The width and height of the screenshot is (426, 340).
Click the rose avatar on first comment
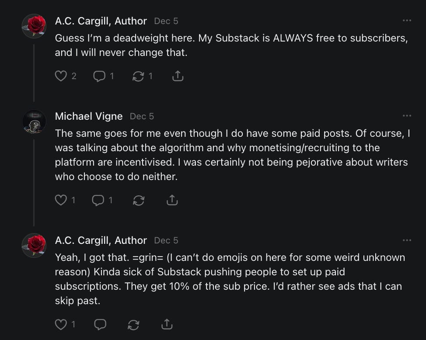(34, 26)
